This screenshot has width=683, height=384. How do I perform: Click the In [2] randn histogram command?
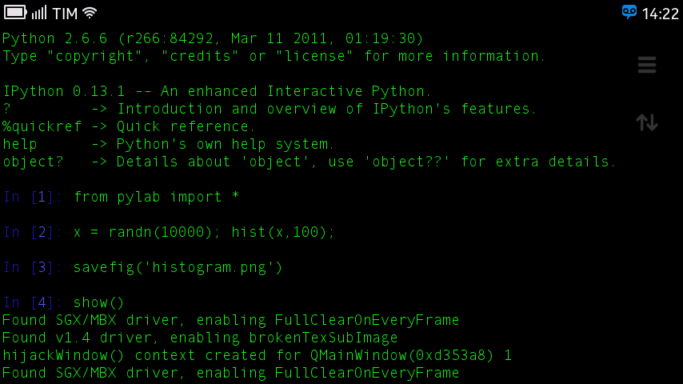[x=204, y=232]
